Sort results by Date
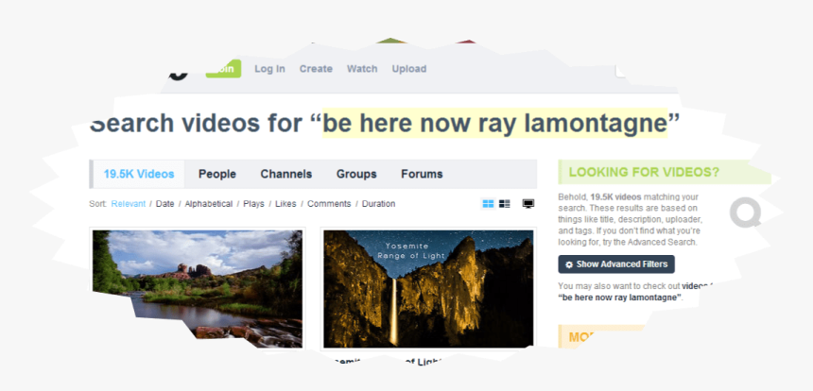Screen dimensions: 813x391 tap(164, 204)
